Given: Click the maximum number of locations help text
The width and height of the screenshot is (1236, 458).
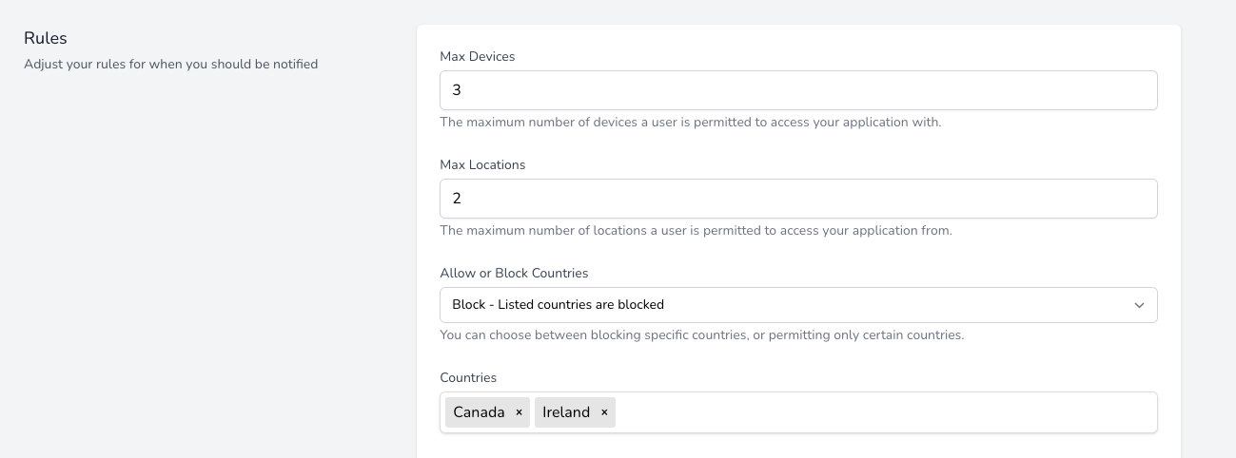Looking at the screenshot, I should [x=696, y=231].
